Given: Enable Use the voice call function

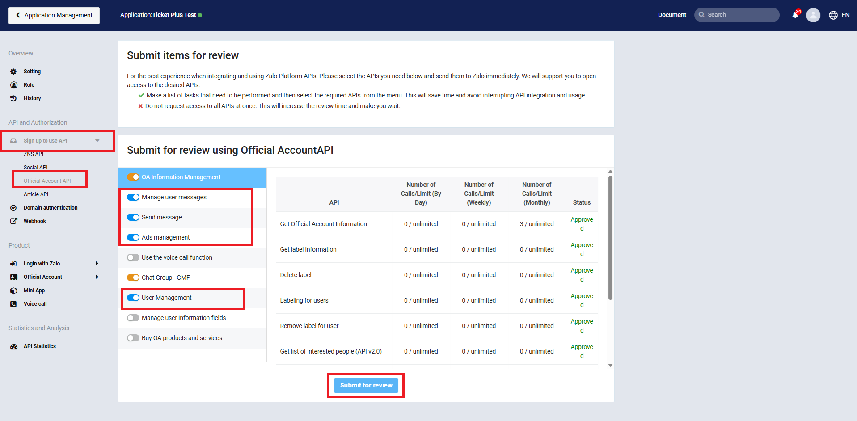Looking at the screenshot, I should point(133,257).
